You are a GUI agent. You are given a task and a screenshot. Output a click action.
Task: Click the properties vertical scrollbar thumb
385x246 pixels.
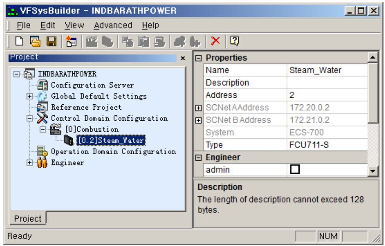(373, 93)
